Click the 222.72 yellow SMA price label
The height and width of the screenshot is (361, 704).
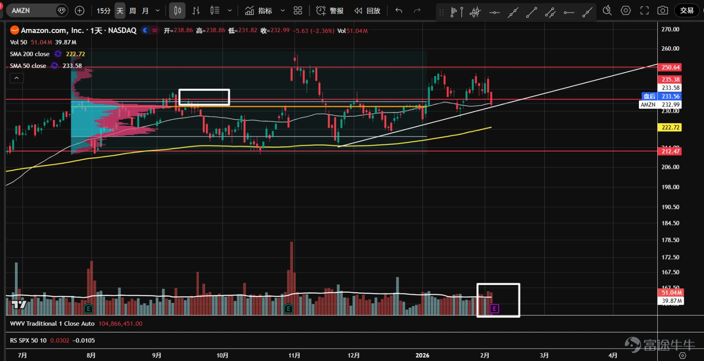coord(670,127)
